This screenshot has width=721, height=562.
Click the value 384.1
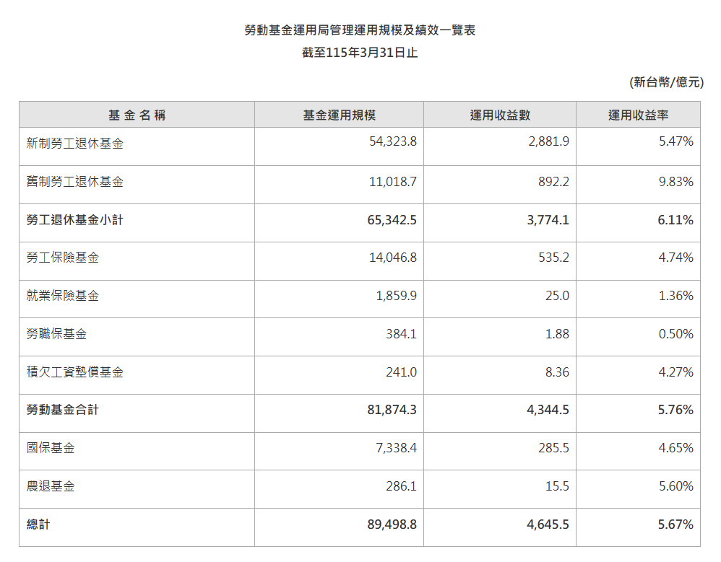[x=402, y=334]
